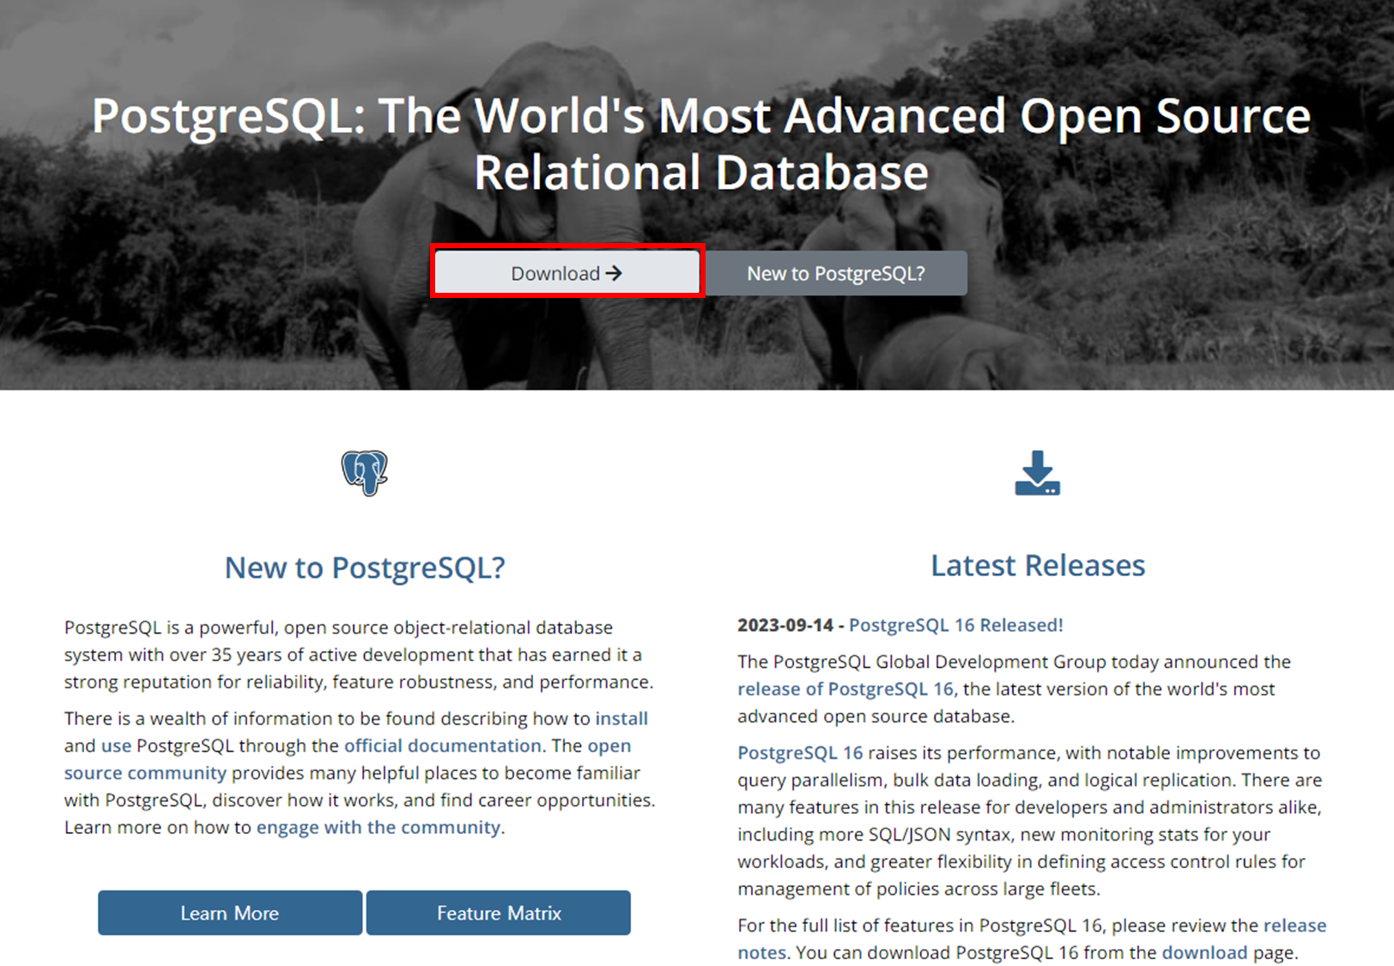Open the 'official documentation' link
Viewport: 1394px width, 966px height.
(x=443, y=745)
